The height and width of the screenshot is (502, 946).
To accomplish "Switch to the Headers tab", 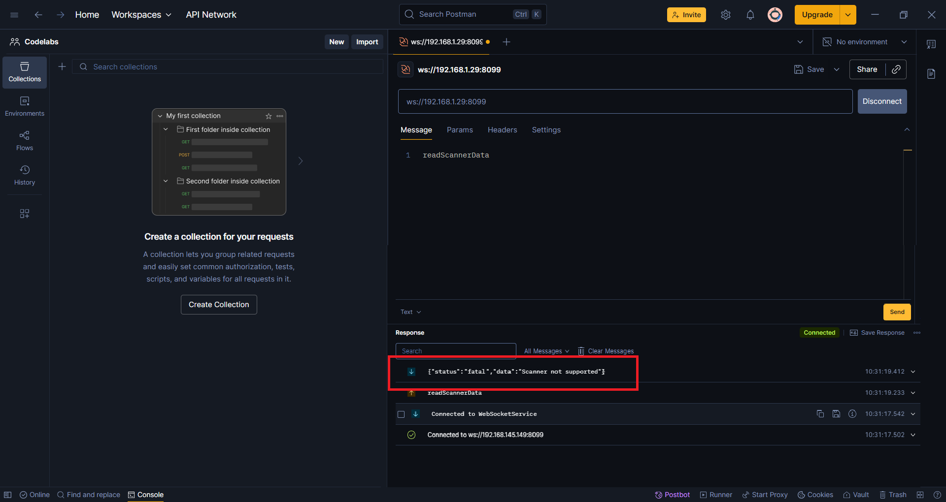I will [x=502, y=130].
